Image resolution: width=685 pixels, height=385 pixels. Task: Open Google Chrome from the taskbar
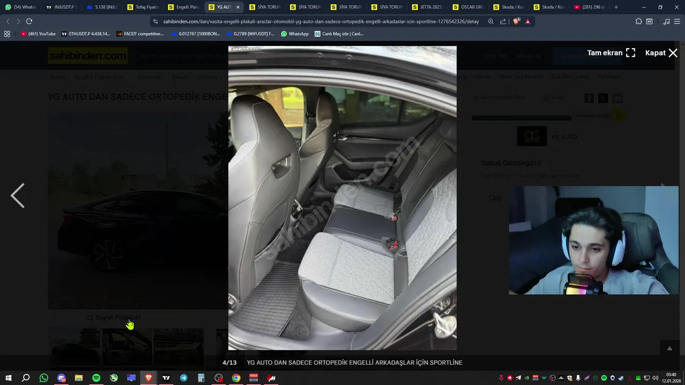coord(236,378)
